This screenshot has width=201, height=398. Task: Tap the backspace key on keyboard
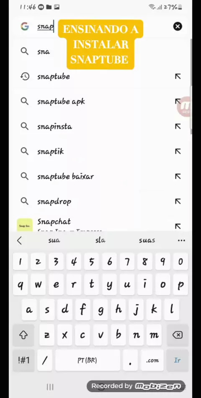178,335
